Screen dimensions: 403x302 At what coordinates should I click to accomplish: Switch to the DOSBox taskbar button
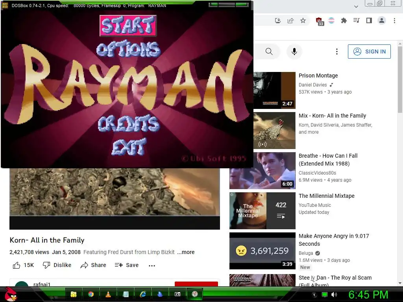(x=195, y=294)
